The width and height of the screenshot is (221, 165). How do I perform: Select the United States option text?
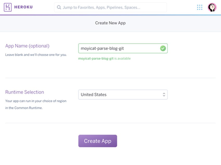94,95
